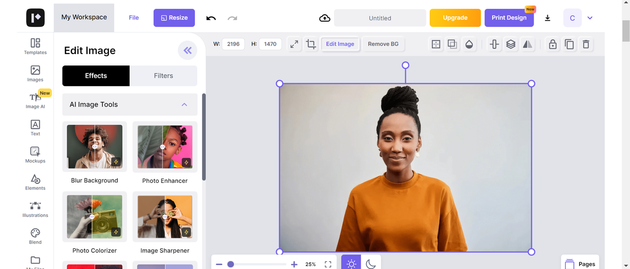Viewport: 630px width, 269px height.
Task: Select the crop tool
Action: 311,44
